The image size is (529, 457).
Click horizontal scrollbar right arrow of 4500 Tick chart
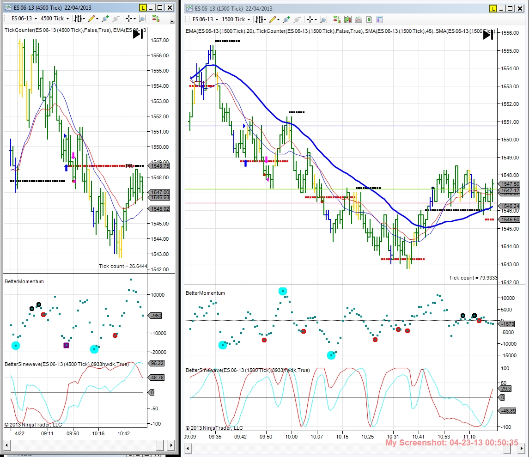171,445
